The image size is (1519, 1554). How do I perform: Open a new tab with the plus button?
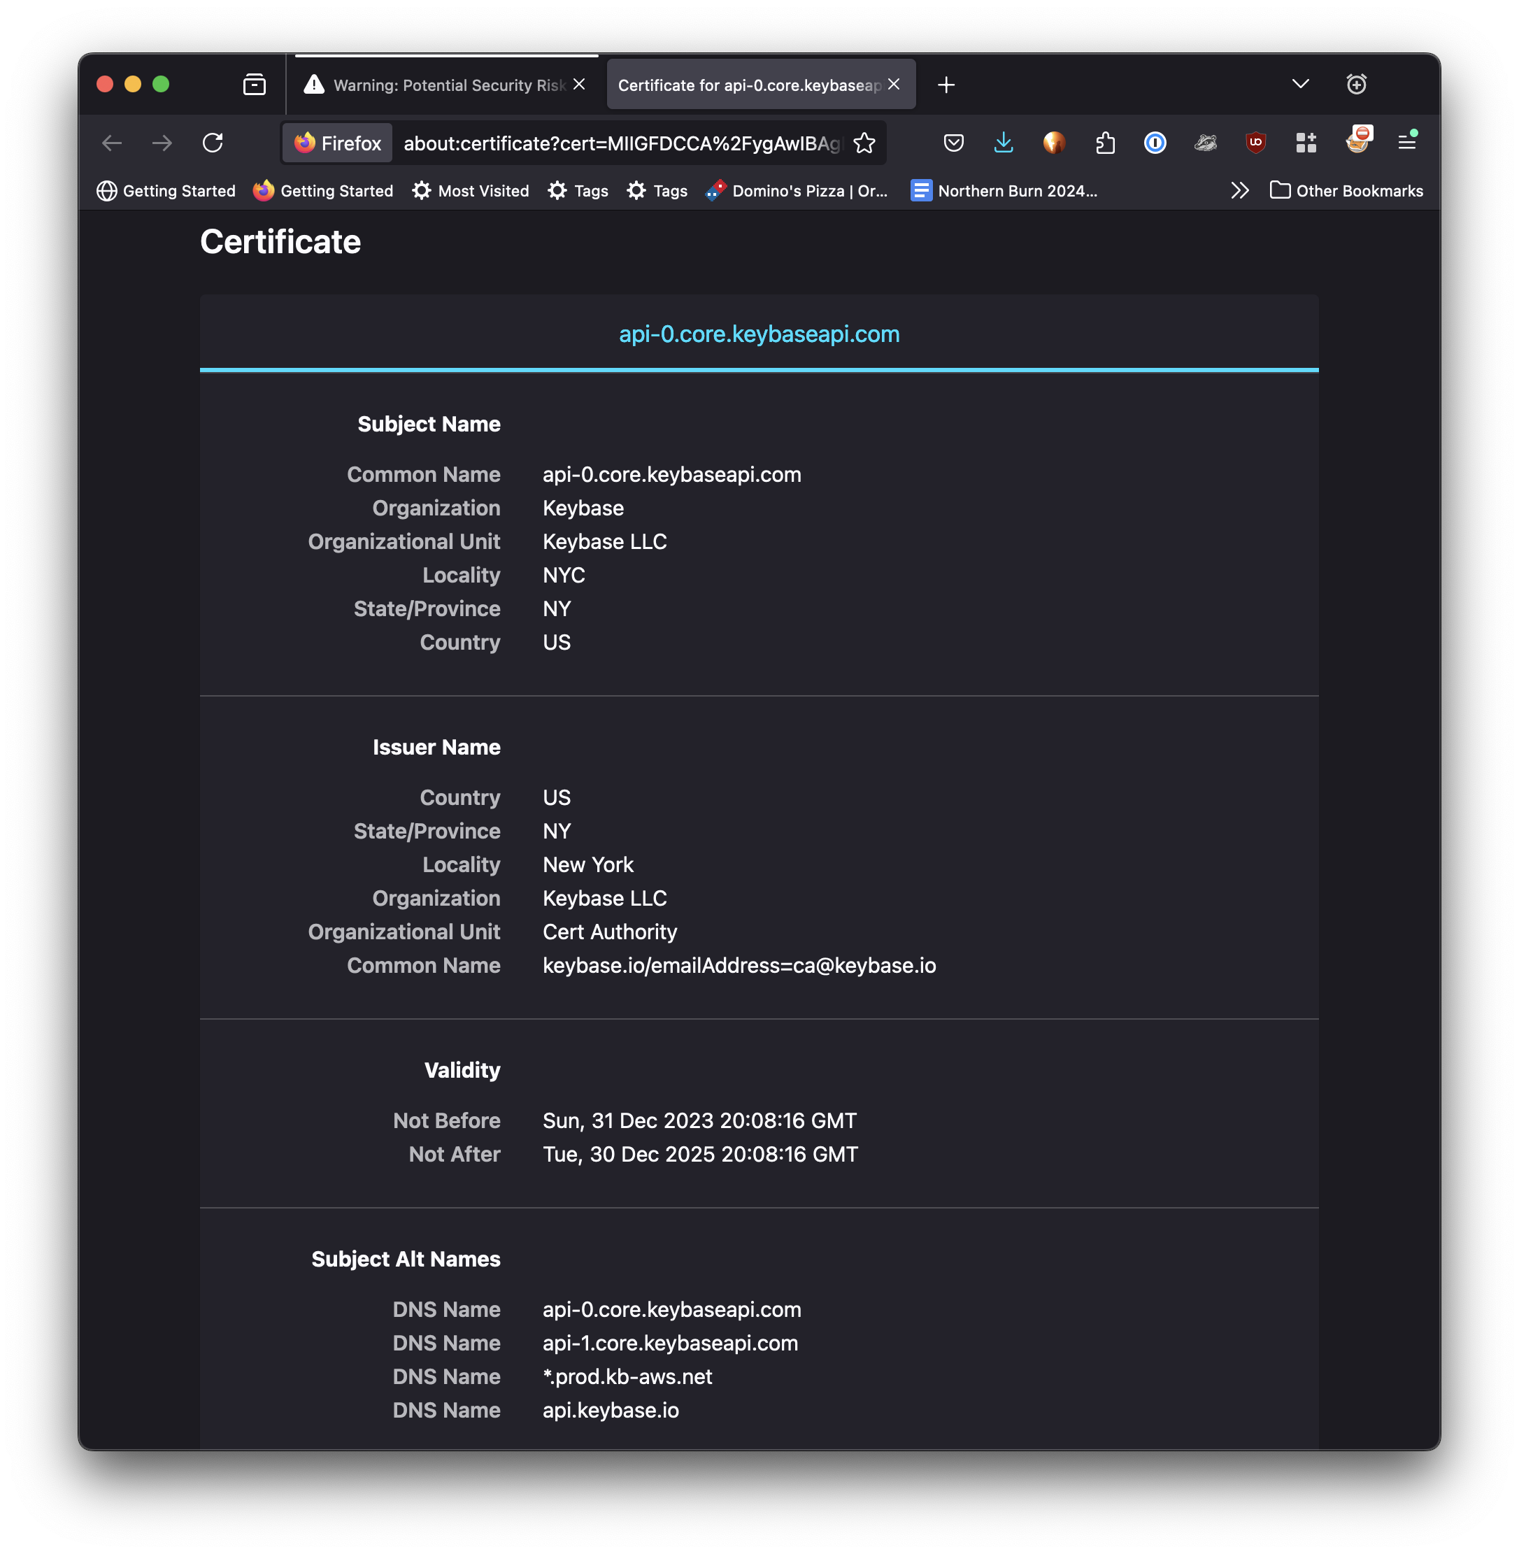pyautogui.click(x=946, y=85)
